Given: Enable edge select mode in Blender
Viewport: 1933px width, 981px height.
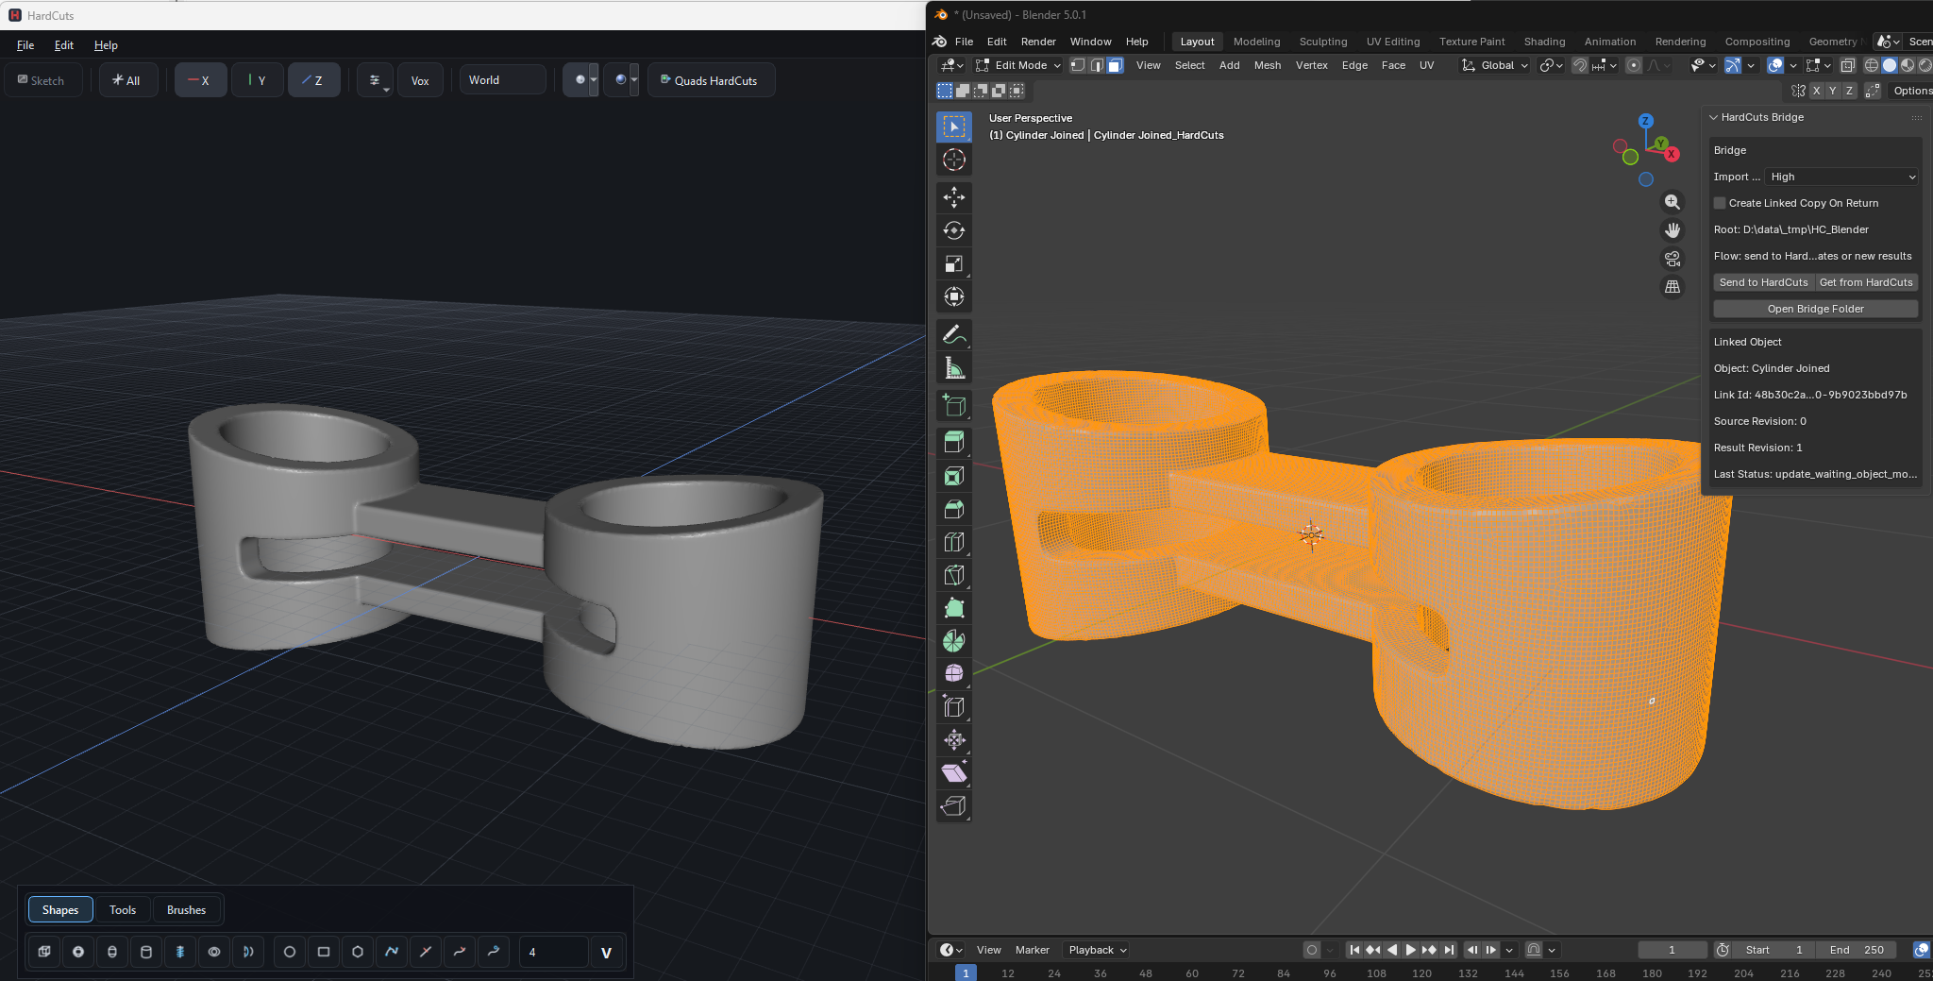Looking at the screenshot, I should coord(1097,65).
